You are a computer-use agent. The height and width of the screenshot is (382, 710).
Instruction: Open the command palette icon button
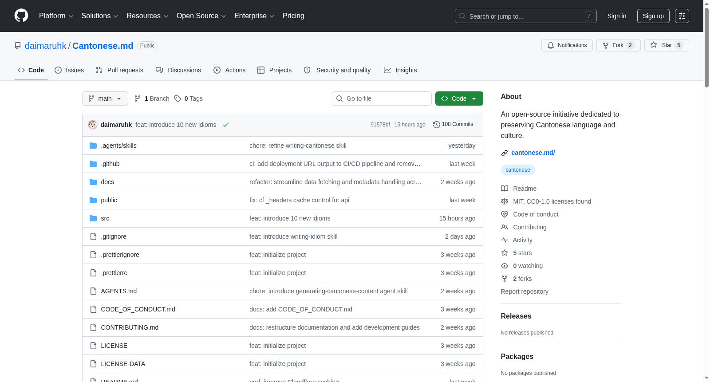coord(682,16)
